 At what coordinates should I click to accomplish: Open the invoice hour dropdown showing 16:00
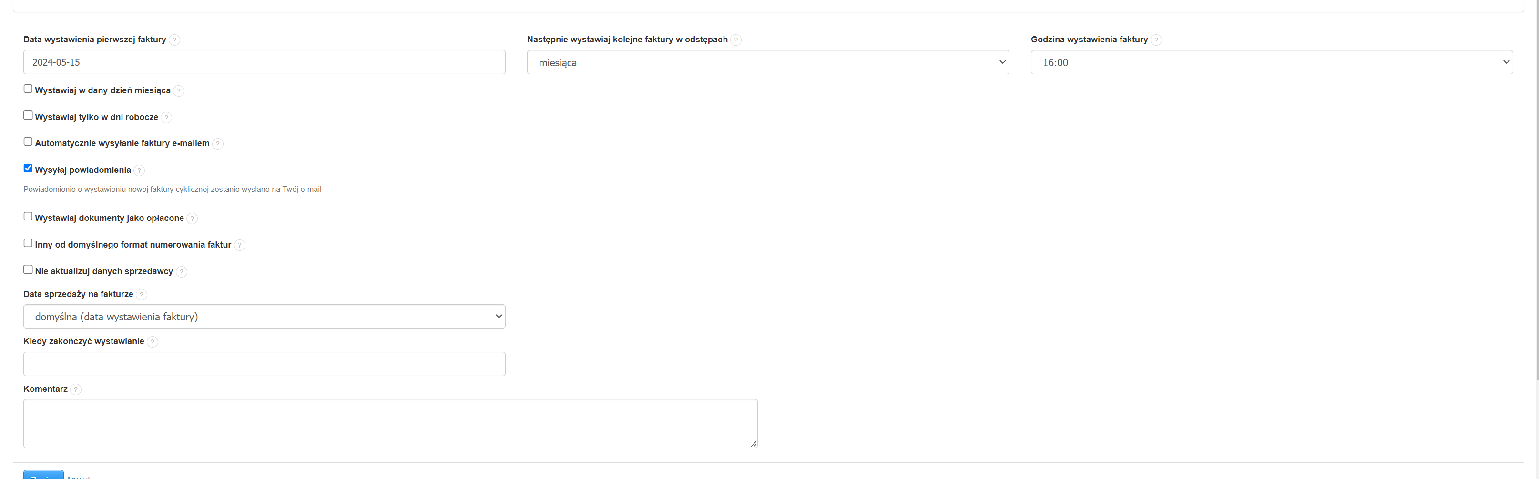tap(1271, 62)
